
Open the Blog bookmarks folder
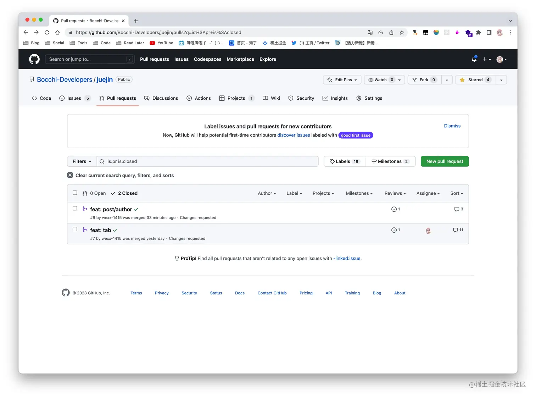[31, 43]
